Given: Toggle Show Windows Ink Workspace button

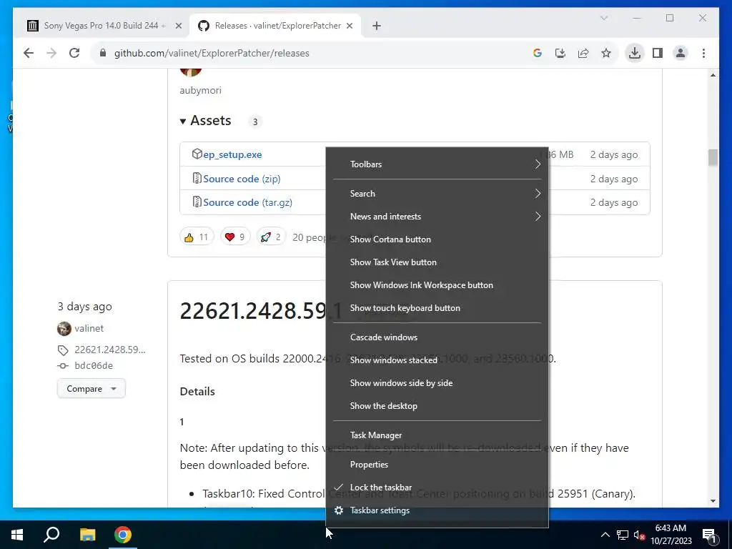Looking at the screenshot, I should (437, 285).
